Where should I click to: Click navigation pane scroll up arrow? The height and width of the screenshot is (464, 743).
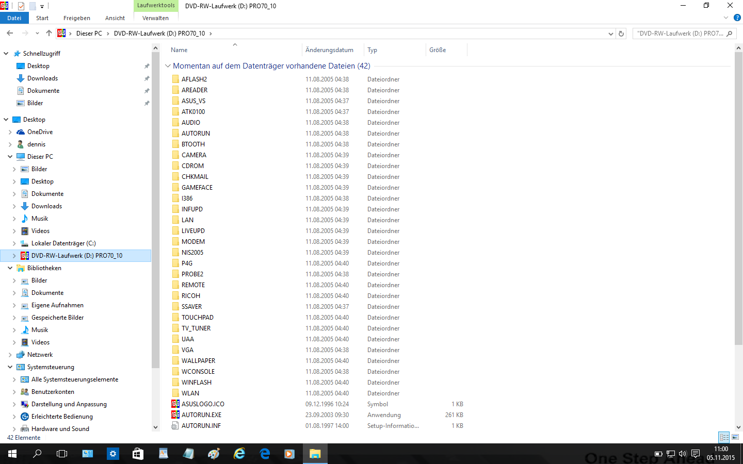click(x=156, y=48)
